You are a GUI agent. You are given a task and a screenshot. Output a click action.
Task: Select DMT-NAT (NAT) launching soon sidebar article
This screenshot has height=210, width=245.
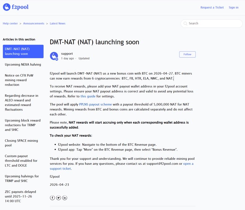click(x=23, y=51)
